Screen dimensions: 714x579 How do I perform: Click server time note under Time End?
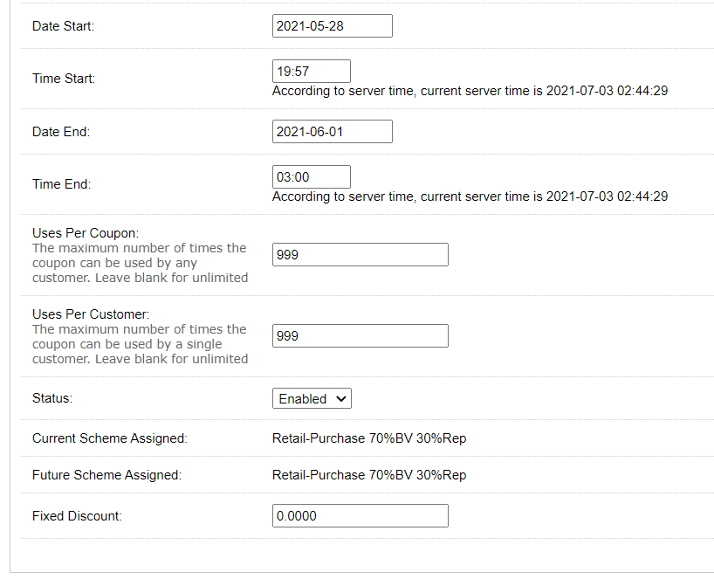point(470,196)
